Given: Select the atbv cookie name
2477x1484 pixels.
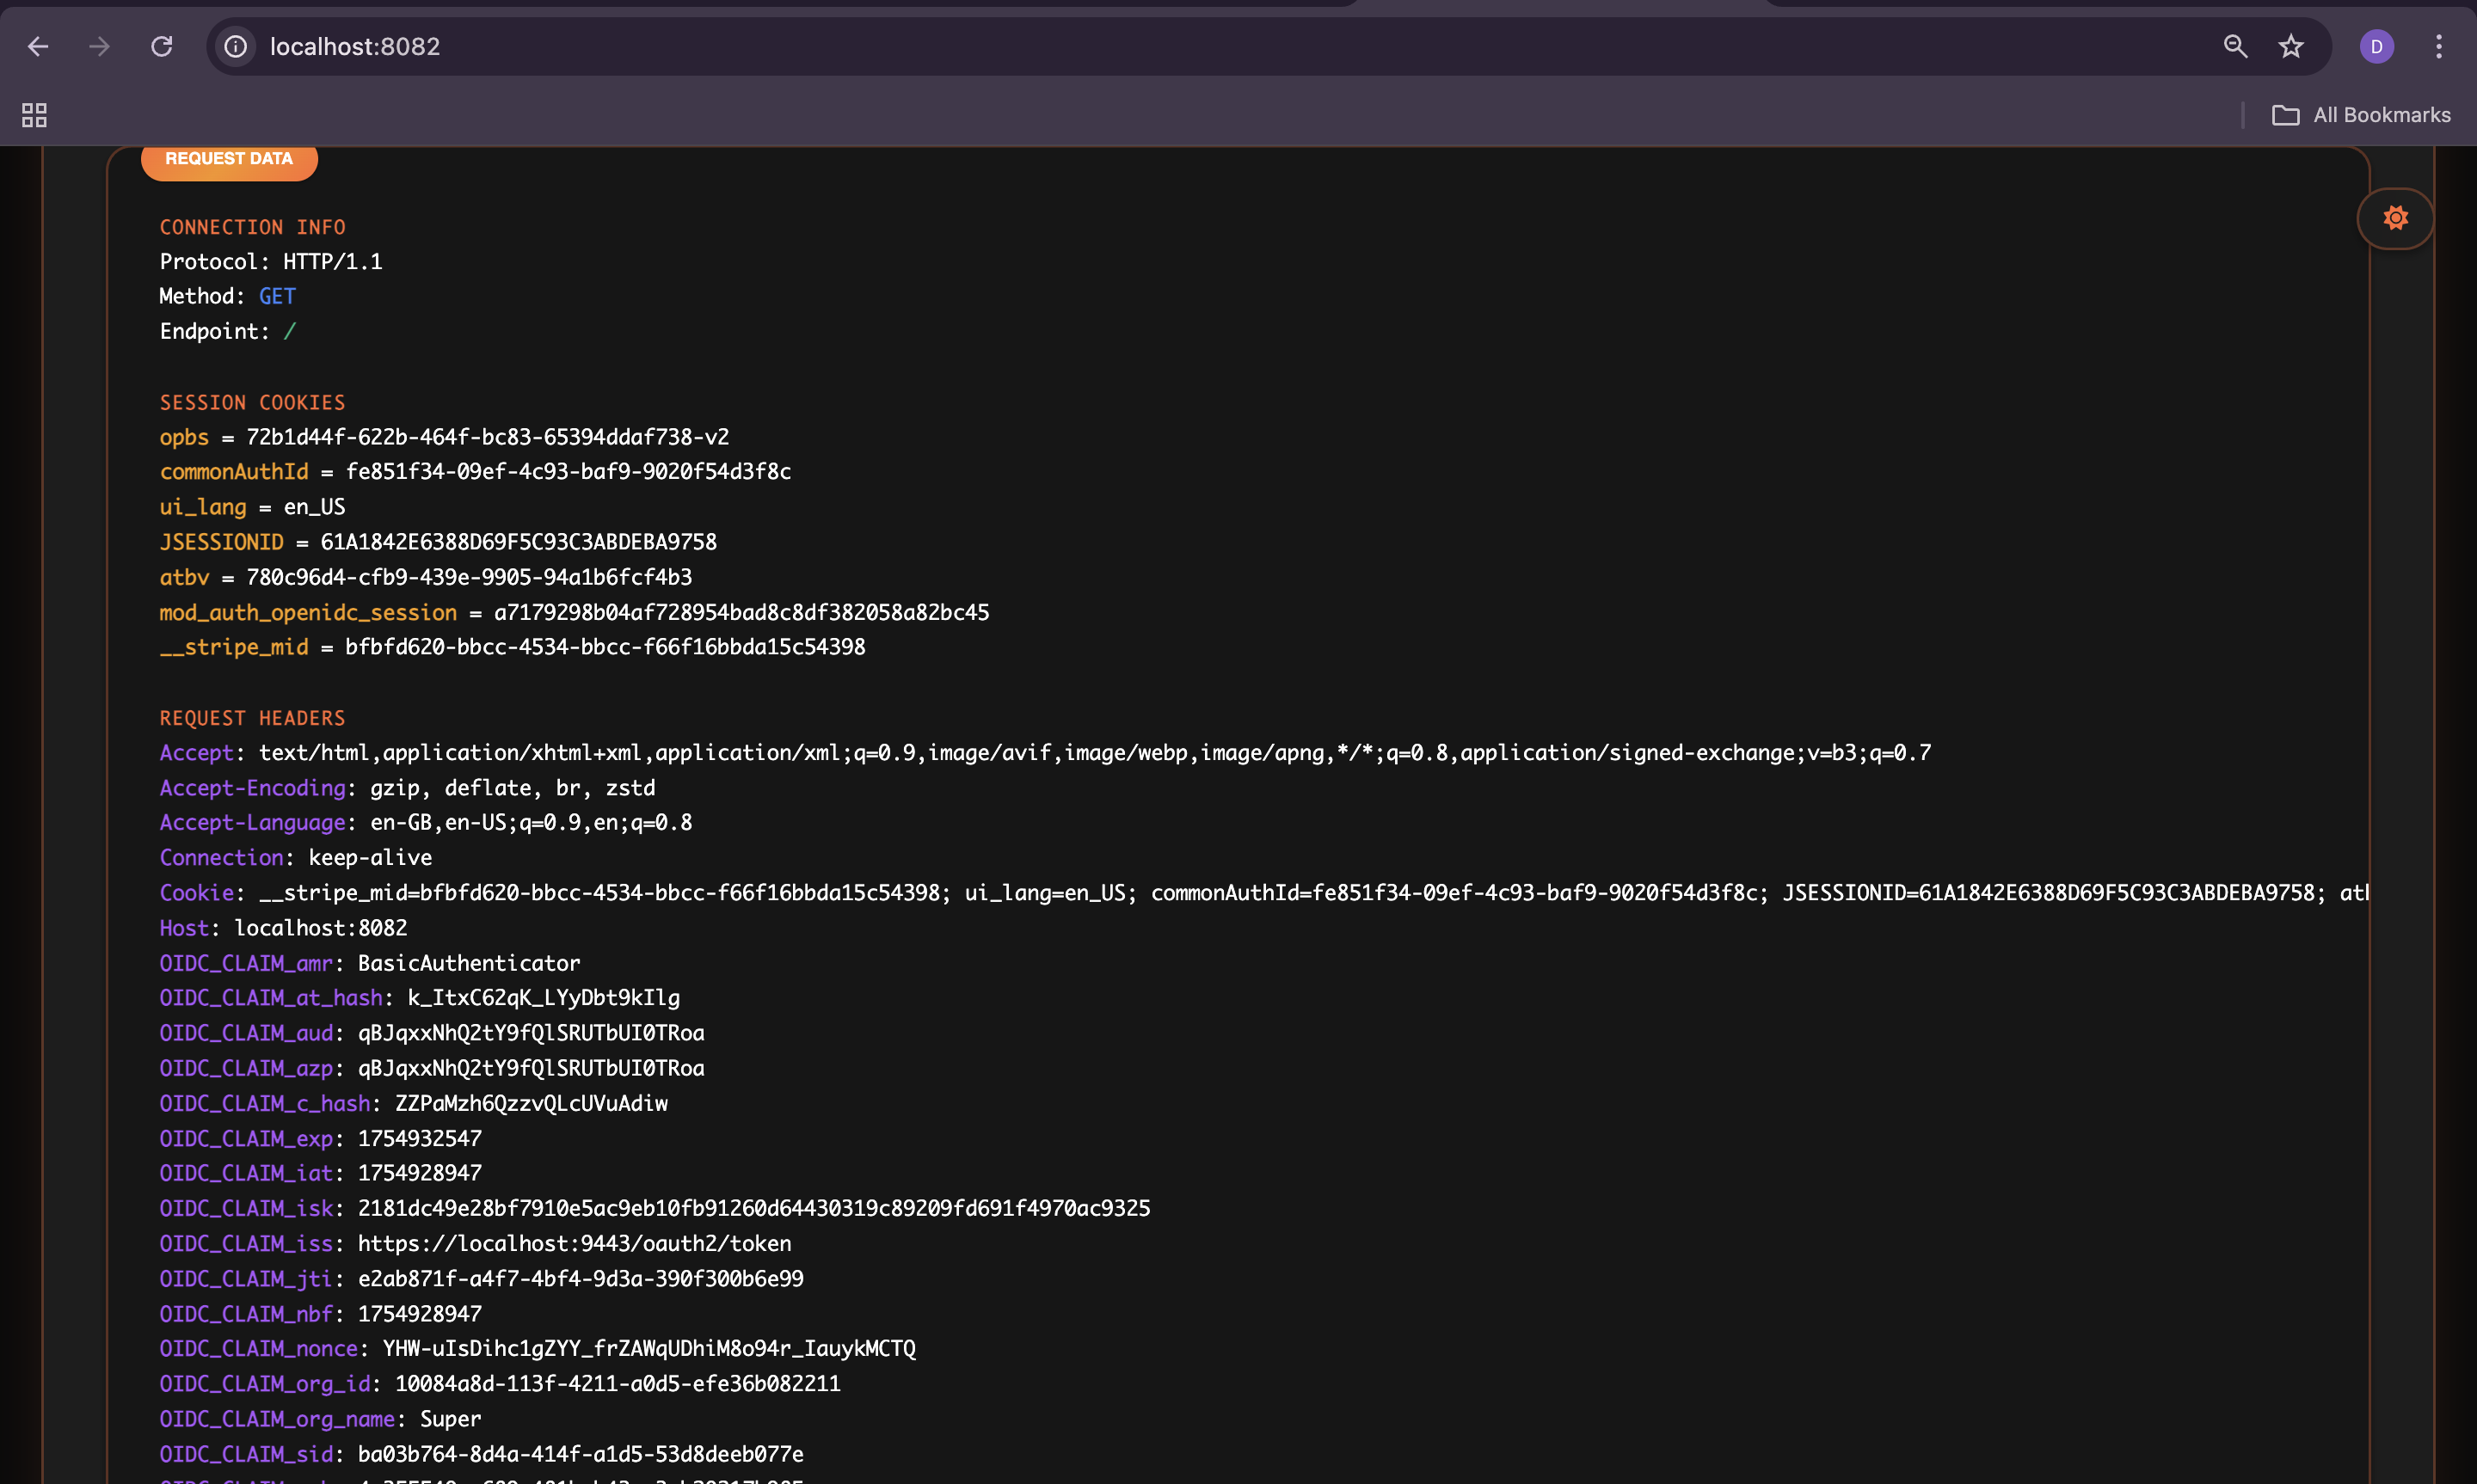Looking at the screenshot, I should (184, 577).
